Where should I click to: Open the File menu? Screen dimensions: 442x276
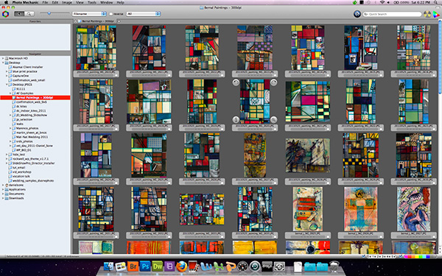click(45, 2)
